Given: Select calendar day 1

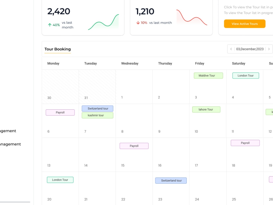Looking at the screenshot, I should pos(134,87).
